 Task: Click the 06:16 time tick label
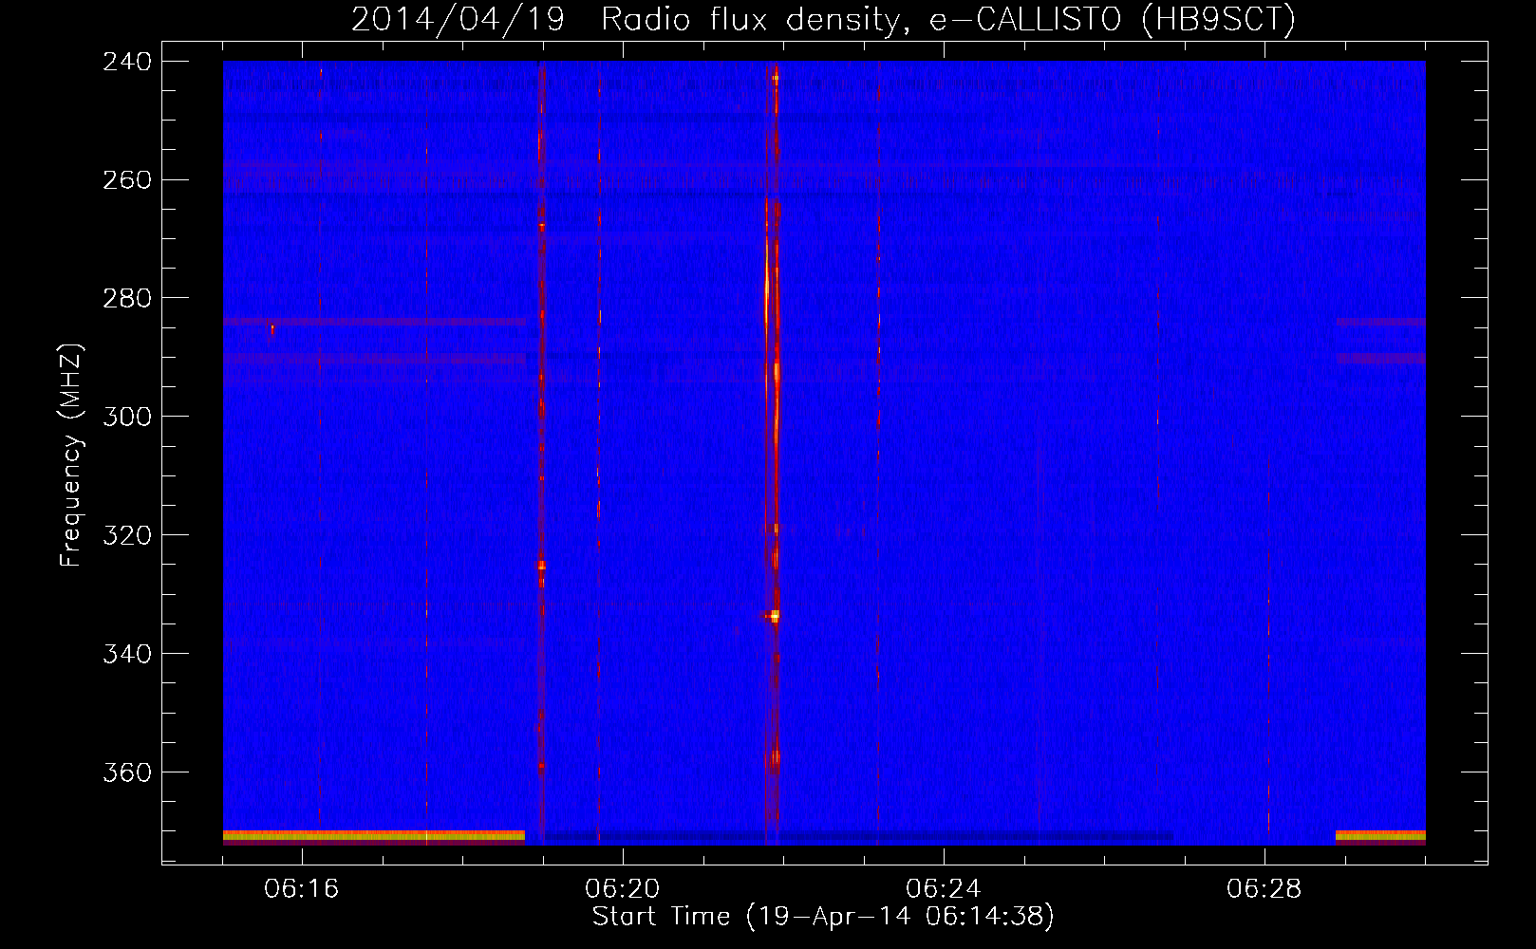click(302, 889)
